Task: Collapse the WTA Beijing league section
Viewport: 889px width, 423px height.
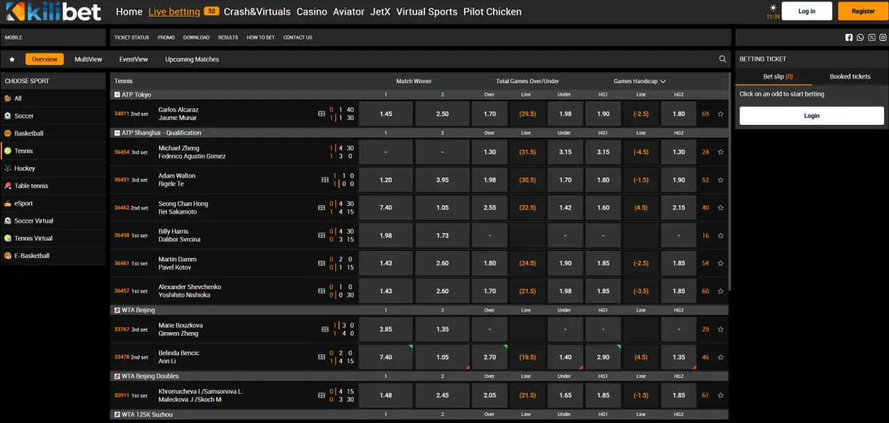Action: click(419, 310)
